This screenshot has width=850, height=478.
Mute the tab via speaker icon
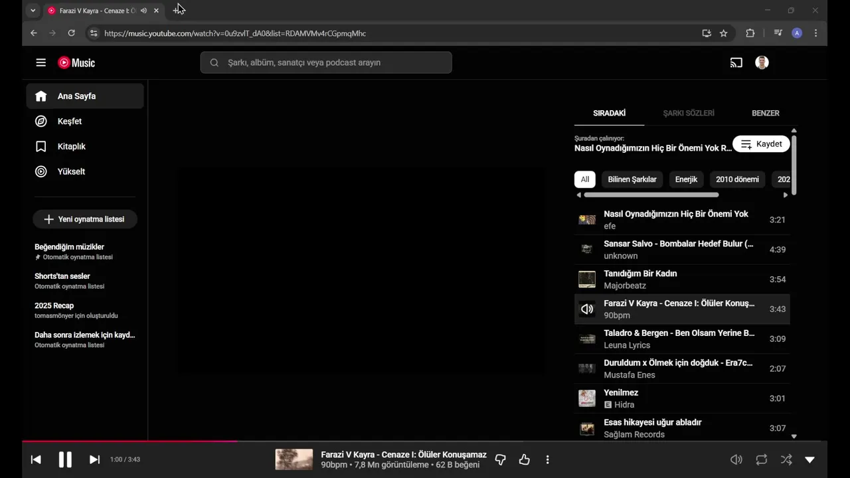coord(143,11)
